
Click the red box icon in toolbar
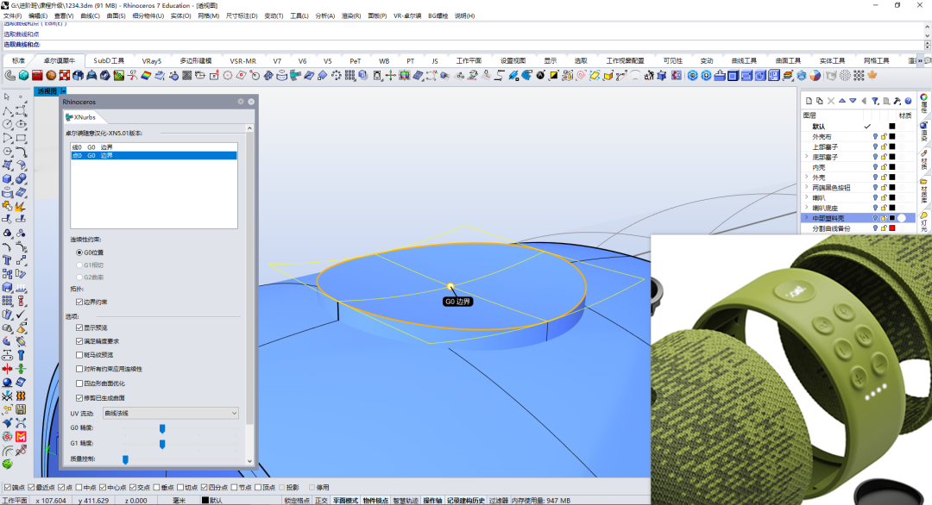pyautogui.click(x=37, y=75)
